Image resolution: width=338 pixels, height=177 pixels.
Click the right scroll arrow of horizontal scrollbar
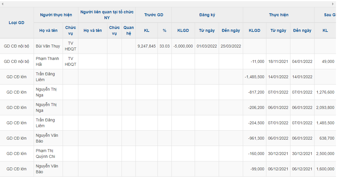[x=333, y=4]
